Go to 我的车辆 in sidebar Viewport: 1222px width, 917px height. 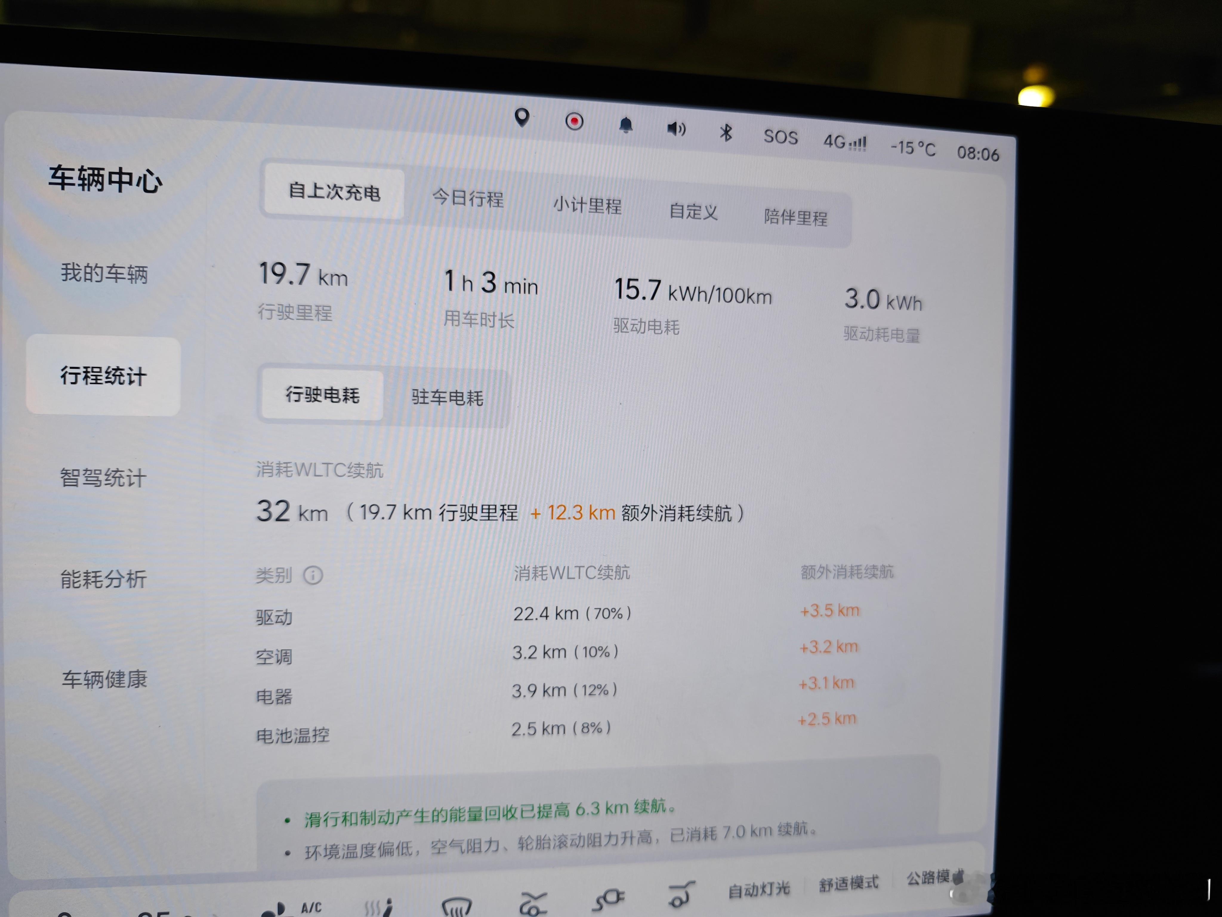coord(104,273)
